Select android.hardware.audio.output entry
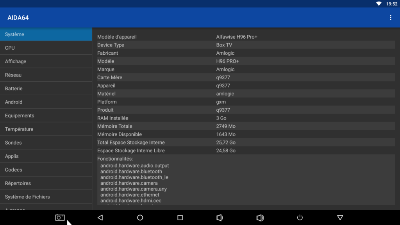This screenshot has width=400, height=225. [134, 166]
